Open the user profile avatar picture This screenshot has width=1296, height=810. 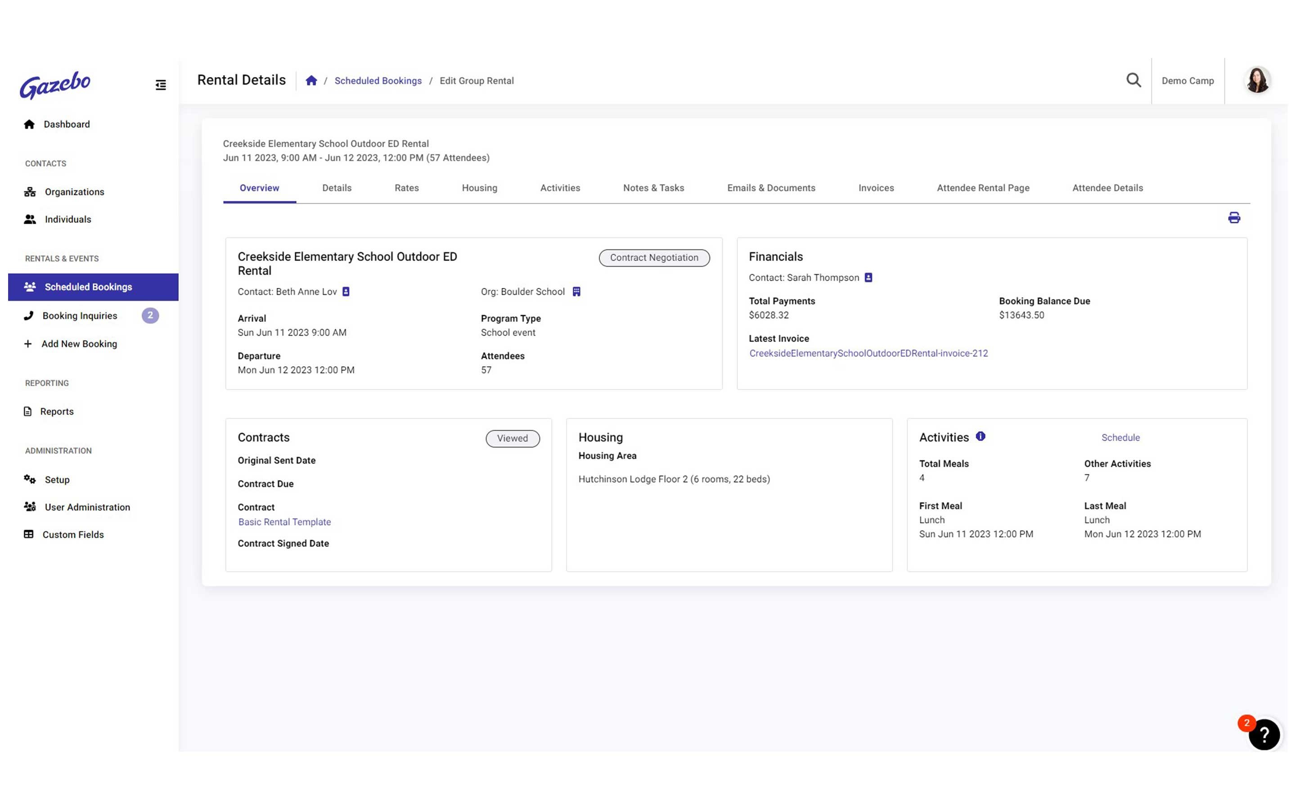point(1257,80)
